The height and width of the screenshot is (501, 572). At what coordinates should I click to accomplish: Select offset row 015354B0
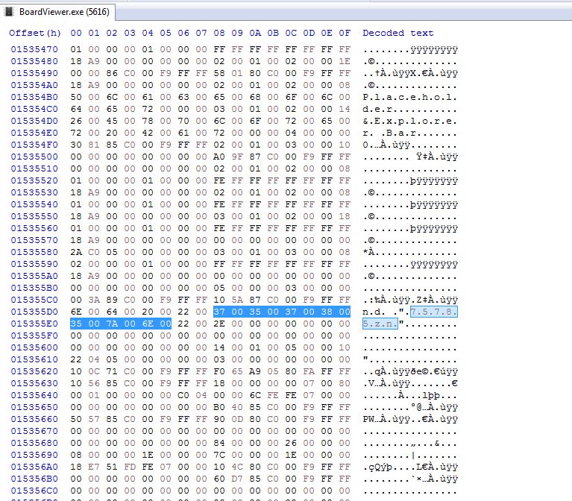tap(34, 97)
